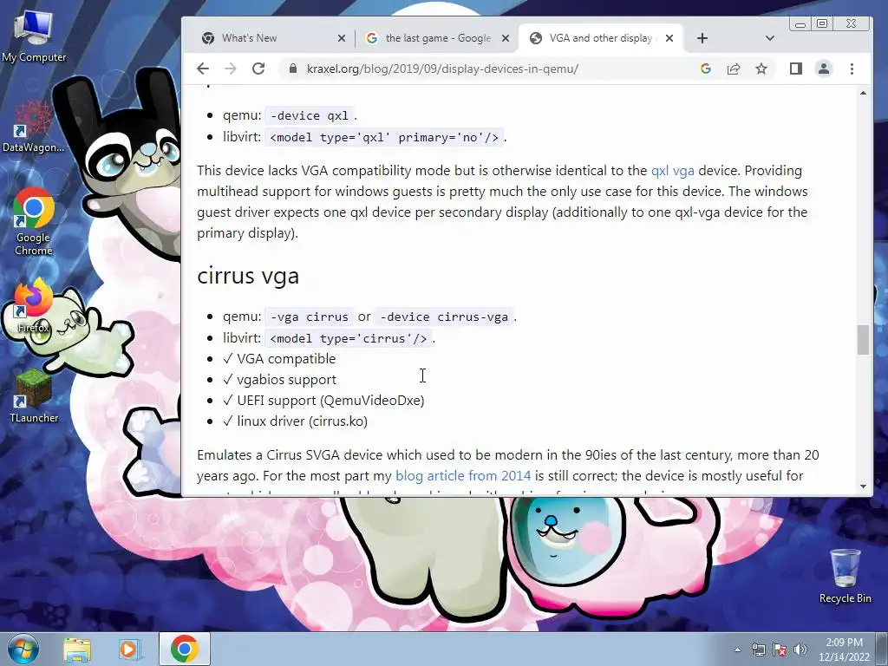
Task: View site information via the lock icon
Action: point(293,69)
